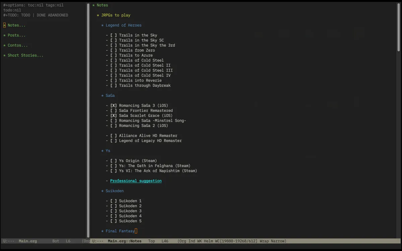Uncheck SaGa Scarlet Grace (iOS) checkbox

(114, 115)
